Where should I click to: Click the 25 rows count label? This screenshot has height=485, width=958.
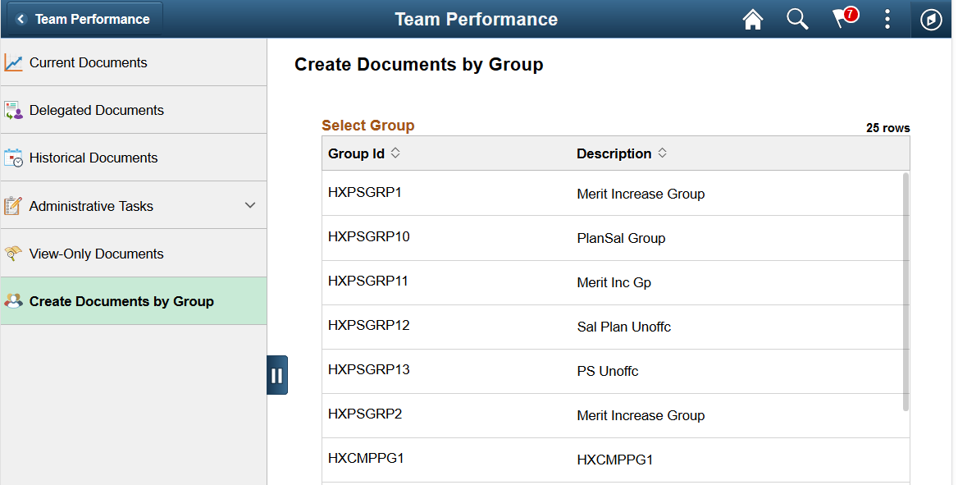tap(887, 128)
